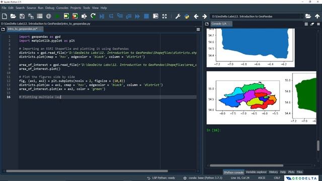Open the @ symbol finder

coord(48,16)
